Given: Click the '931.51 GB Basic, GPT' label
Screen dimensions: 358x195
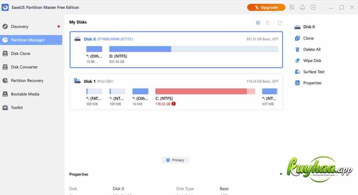Looking at the screenshot, I should point(262,39).
